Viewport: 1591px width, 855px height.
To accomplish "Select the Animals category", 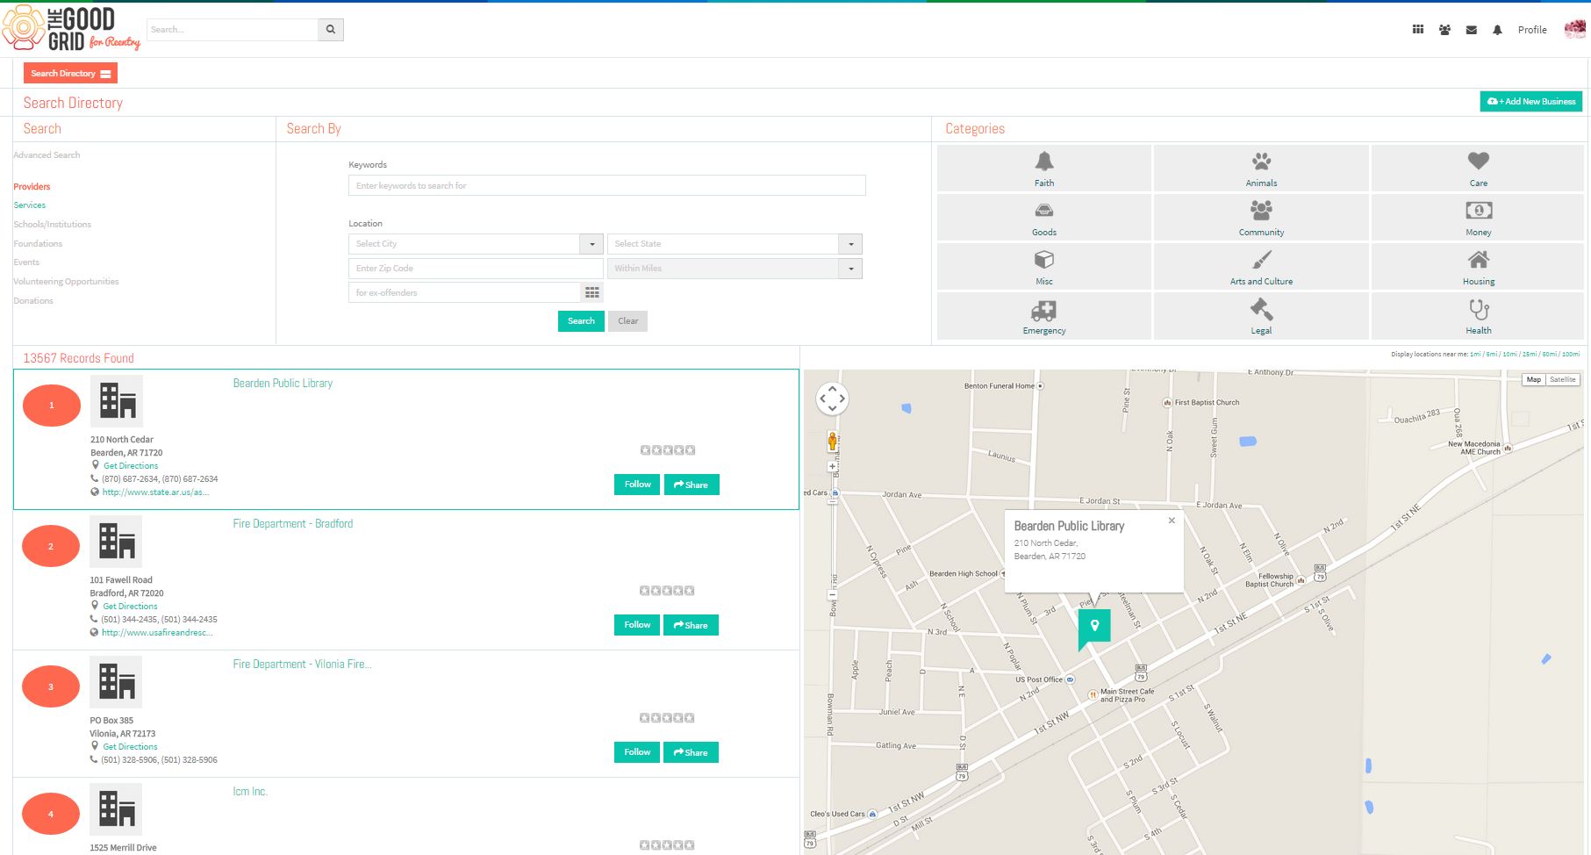I will pos(1261,169).
